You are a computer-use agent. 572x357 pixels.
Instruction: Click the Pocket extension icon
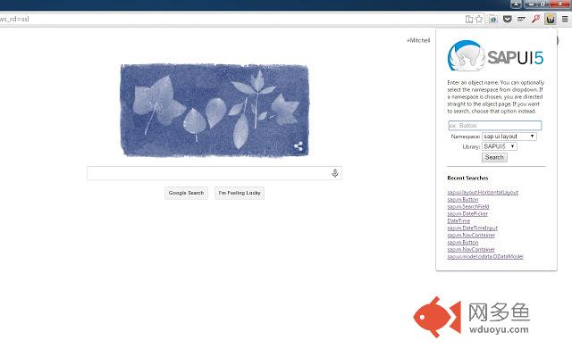tap(507, 19)
